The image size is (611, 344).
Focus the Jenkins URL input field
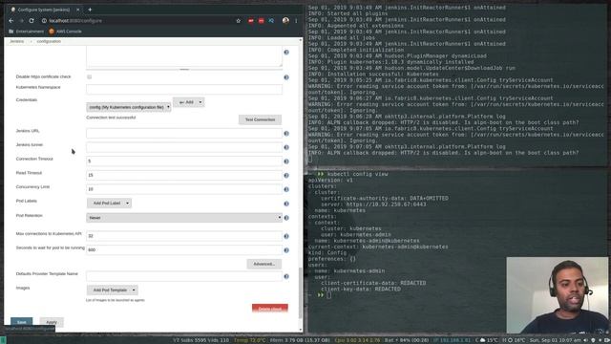tap(184, 134)
